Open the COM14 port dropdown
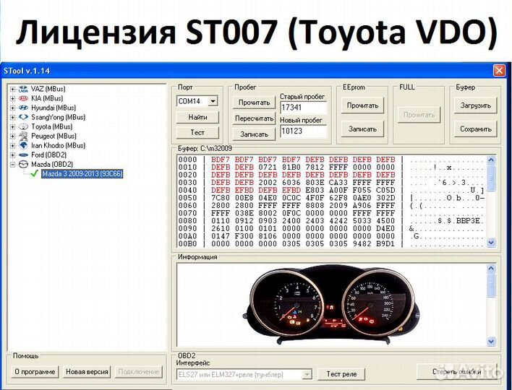Viewport: 512px width, 390px height. tap(213, 101)
